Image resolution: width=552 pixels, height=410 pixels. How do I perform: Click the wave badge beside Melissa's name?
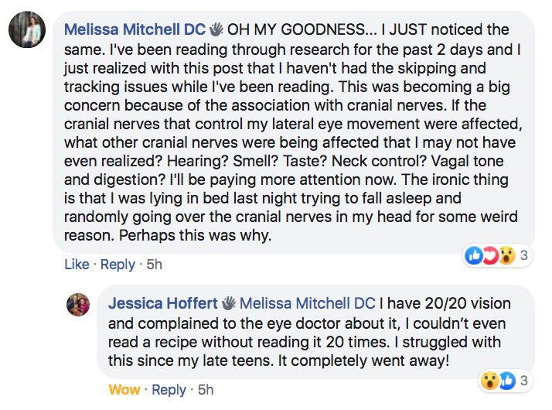coord(216,30)
